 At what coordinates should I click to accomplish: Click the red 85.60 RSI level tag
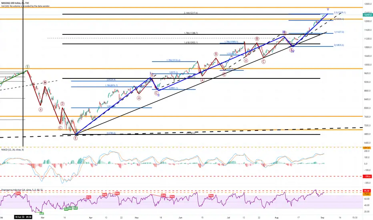[367, 191]
